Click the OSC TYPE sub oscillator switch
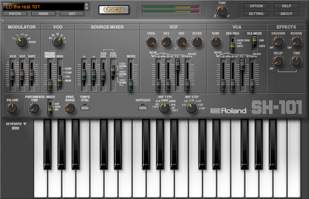The height and width of the screenshot is (199, 309). click(x=113, y=75)
